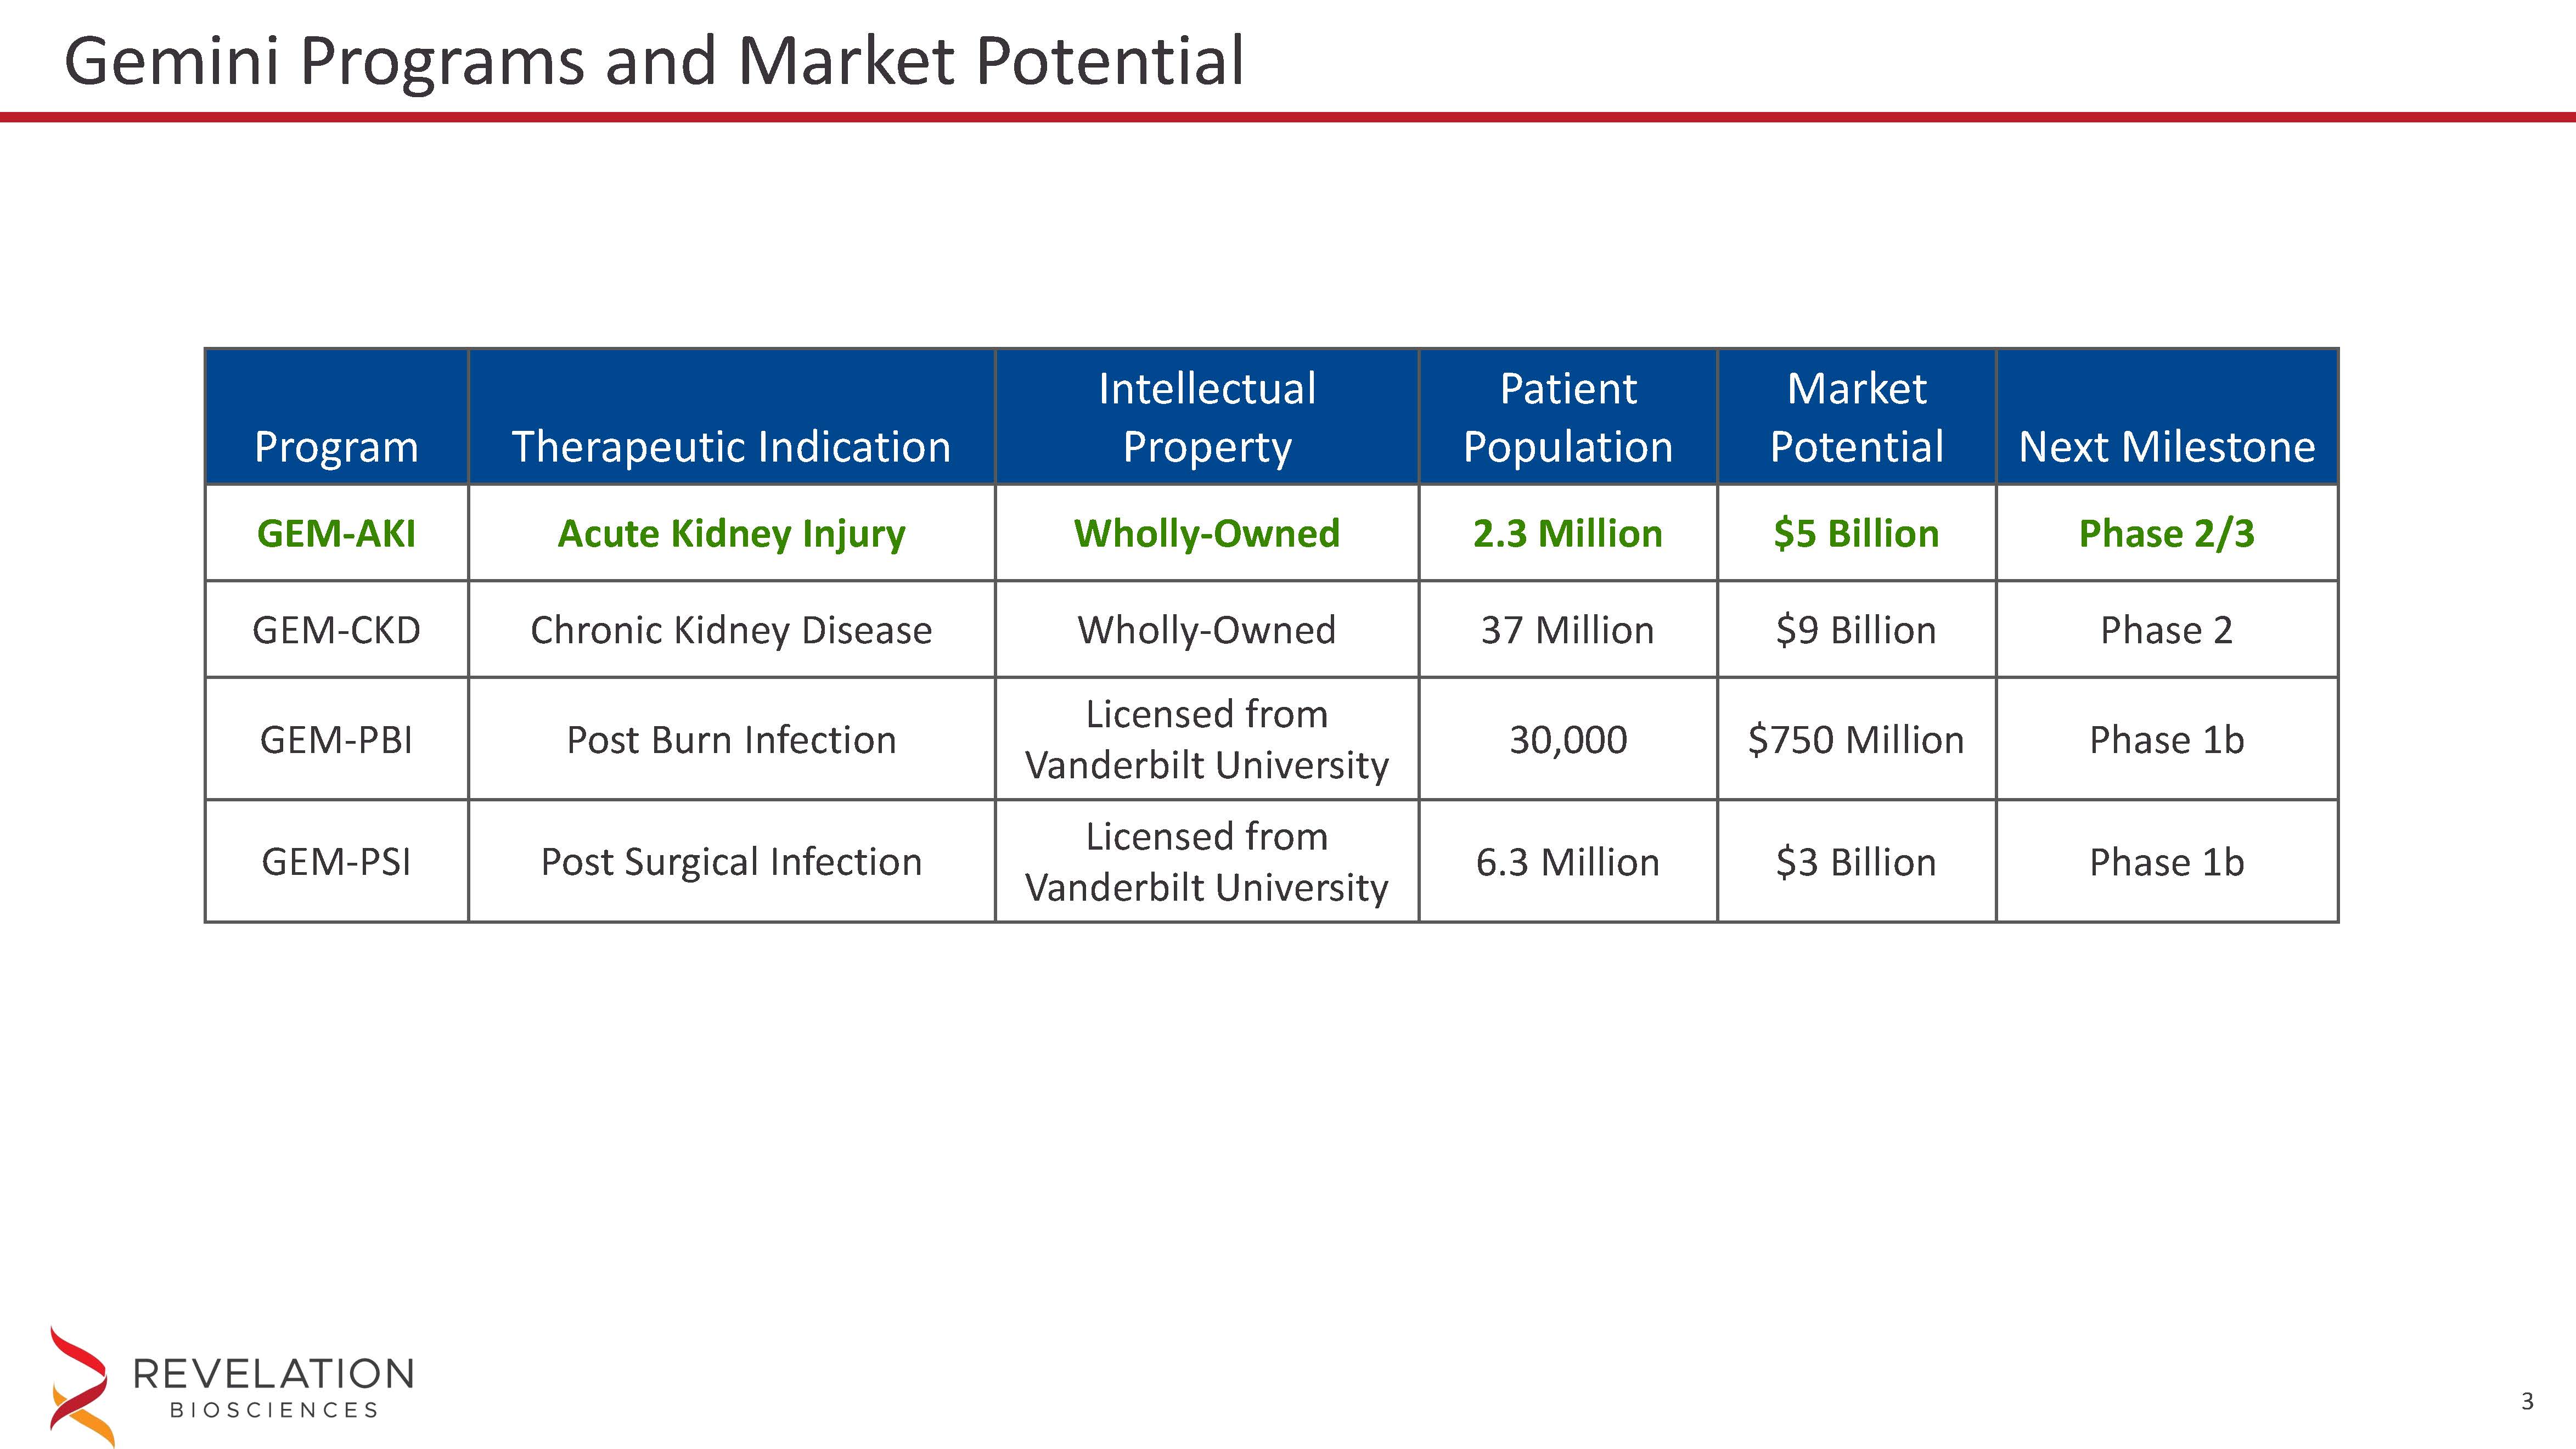Screen dimensions: 2576x1449
Task: Click the Patient Population header cell
Action: click(x=1567, y=417)
